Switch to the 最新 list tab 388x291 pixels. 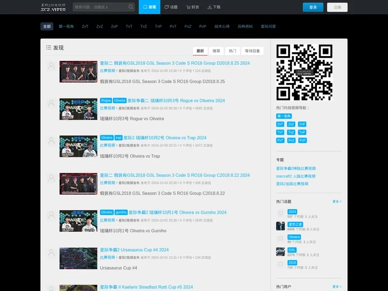[200, 51]
